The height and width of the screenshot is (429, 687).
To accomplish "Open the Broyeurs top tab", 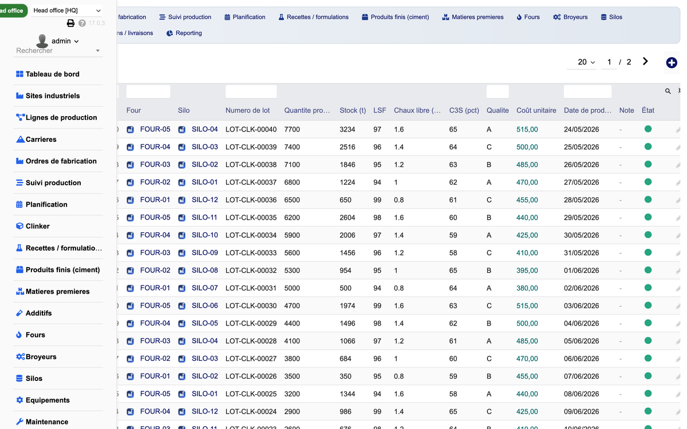I will (570, 17).
